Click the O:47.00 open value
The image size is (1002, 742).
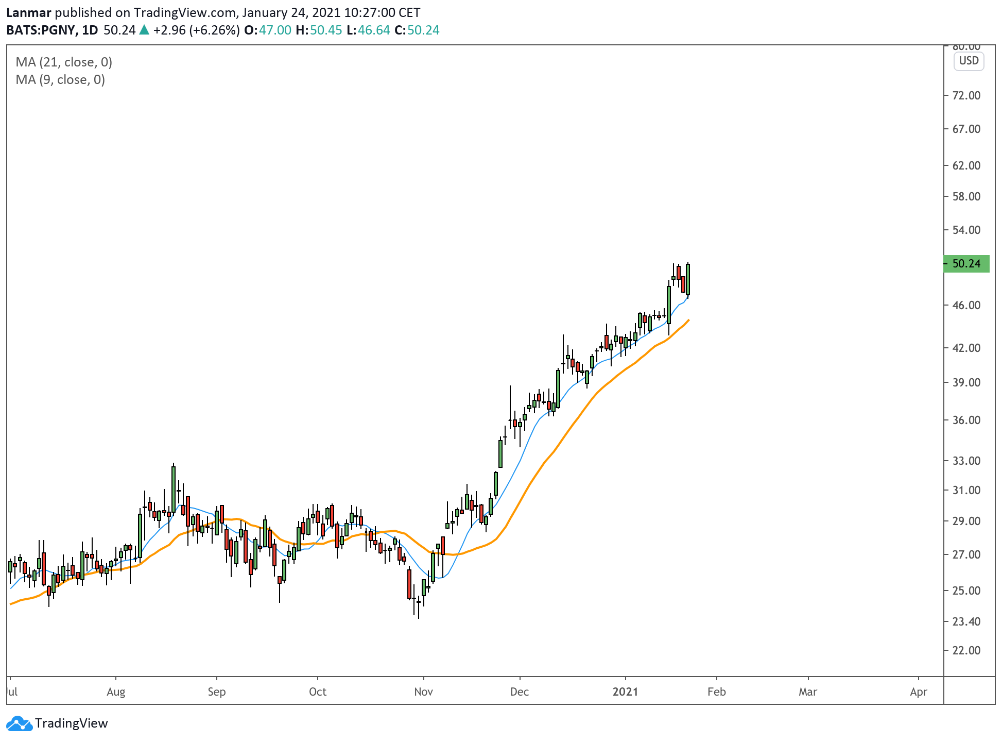[268, 30]
